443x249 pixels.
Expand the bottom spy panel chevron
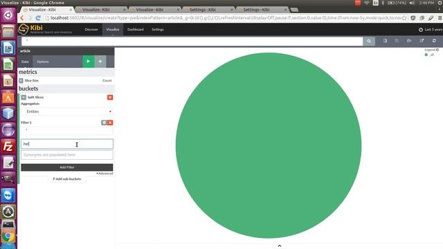(280, 246)
